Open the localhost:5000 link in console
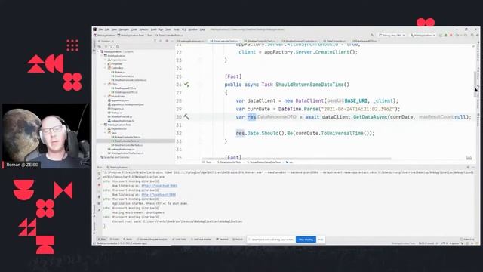The image size is (483, 272). click(158, 195)
